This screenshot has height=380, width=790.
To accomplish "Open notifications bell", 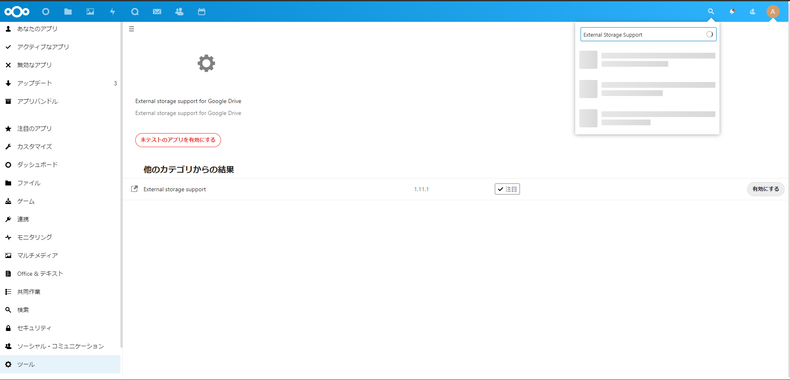I will point(732,12).
